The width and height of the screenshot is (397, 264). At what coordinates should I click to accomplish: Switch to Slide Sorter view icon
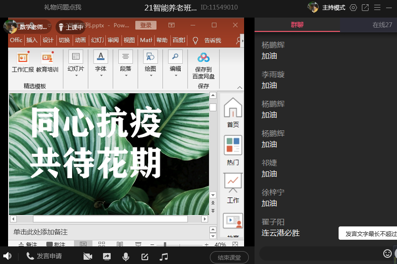point(102,244)
